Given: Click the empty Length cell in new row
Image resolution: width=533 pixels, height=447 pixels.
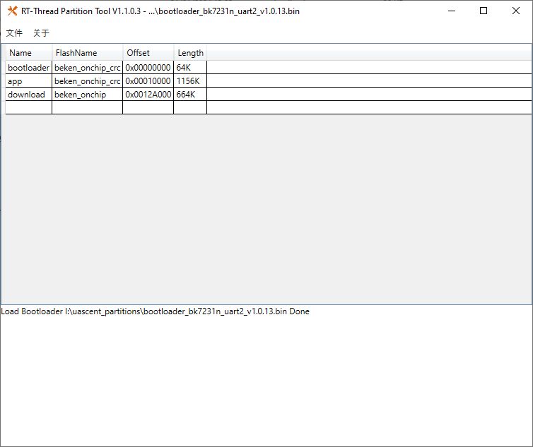Looking at the screenshot, I should (x=190, y=107).
